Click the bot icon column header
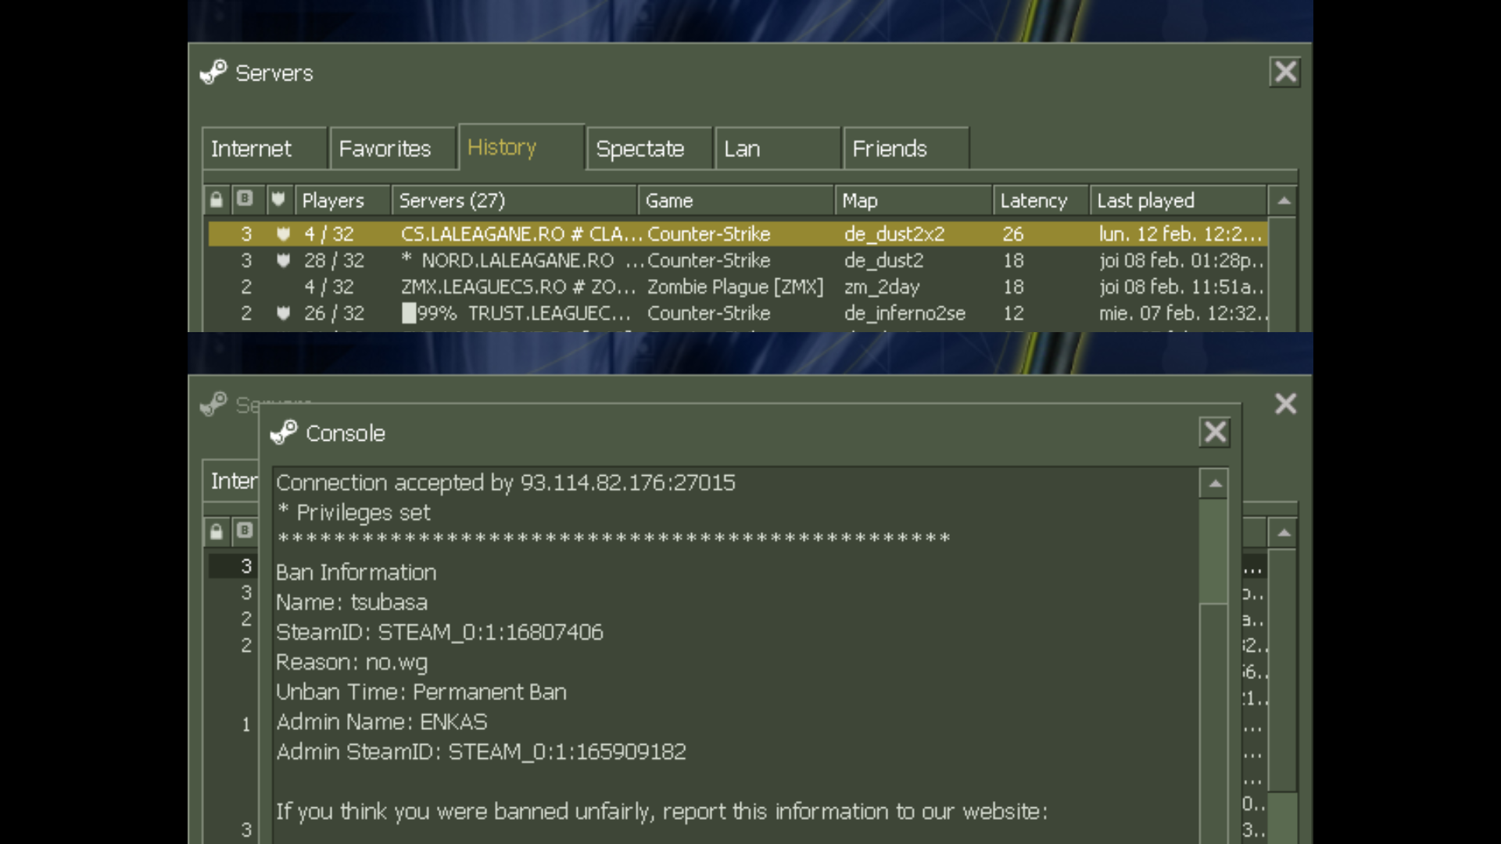 [x=245, y=200]
